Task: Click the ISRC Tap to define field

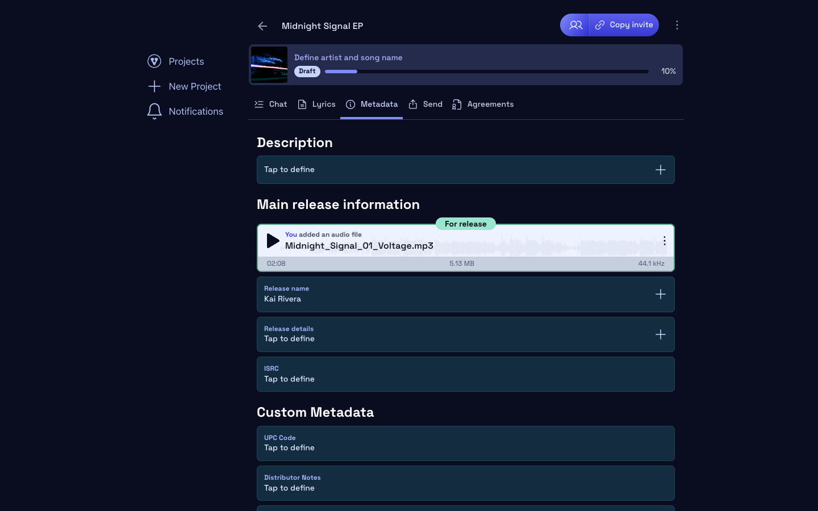Action: pyautogui.click(x=466, y=374)
